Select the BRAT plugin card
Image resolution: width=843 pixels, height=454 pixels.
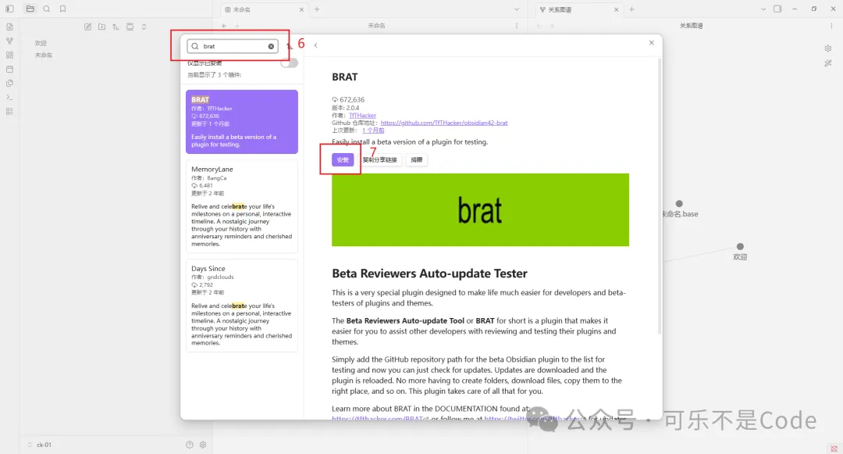[242, 122]
